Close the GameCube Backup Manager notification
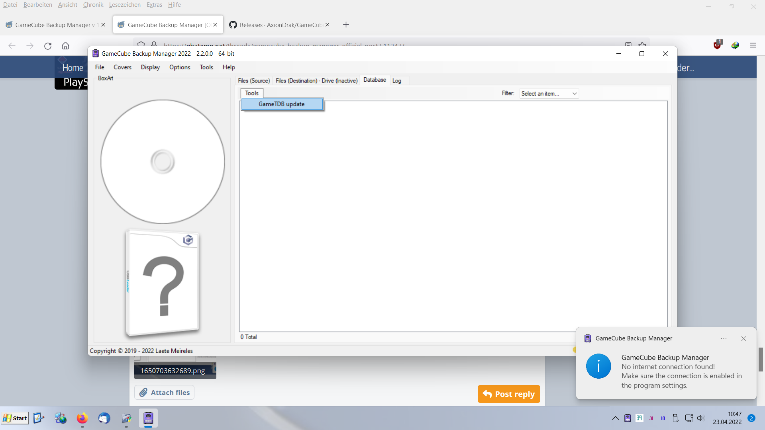 coord(743,338)
